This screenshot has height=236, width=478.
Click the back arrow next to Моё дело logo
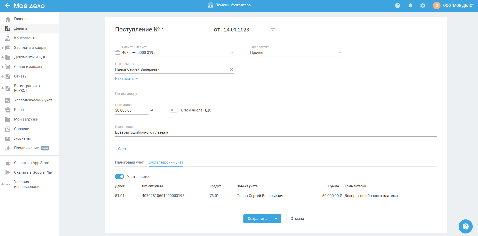point(8,6)
